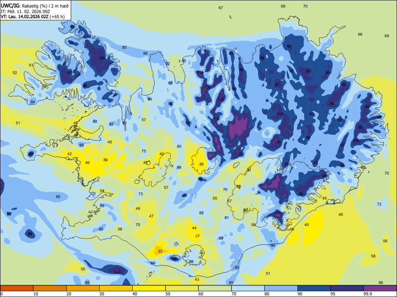Click the 'VT: Lau. 14.02.2026 02Z' line
This screenshot has width=397, height=297.
coord(25,17)
